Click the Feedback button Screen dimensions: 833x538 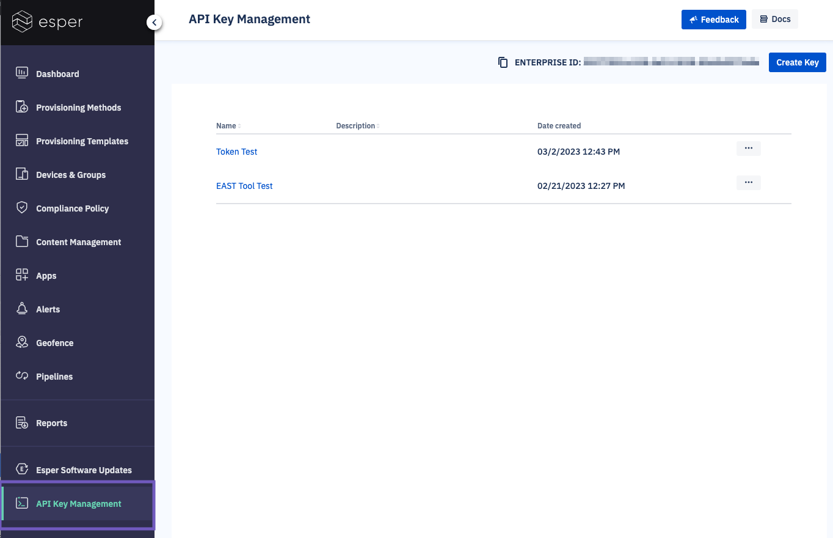713,20
